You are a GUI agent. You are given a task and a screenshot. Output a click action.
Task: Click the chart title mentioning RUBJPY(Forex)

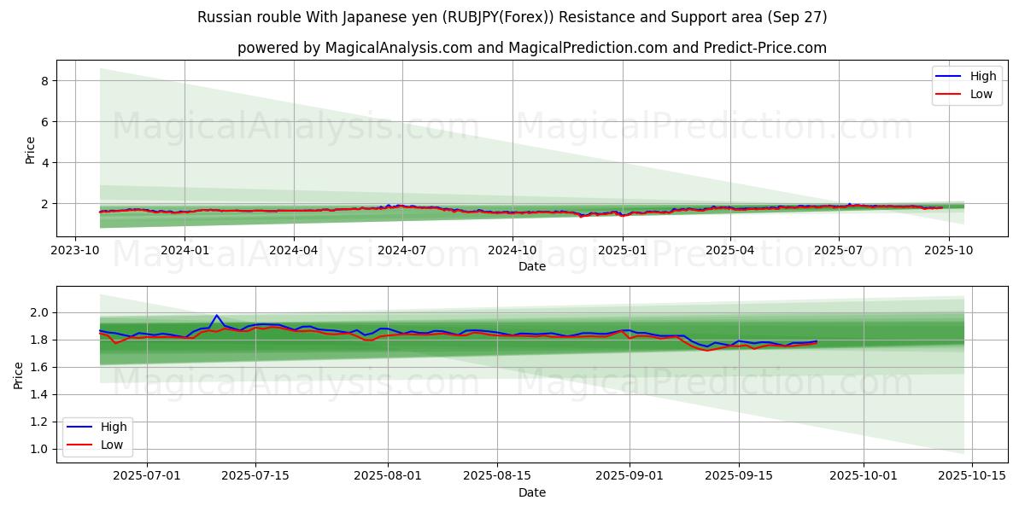[512, 17]
